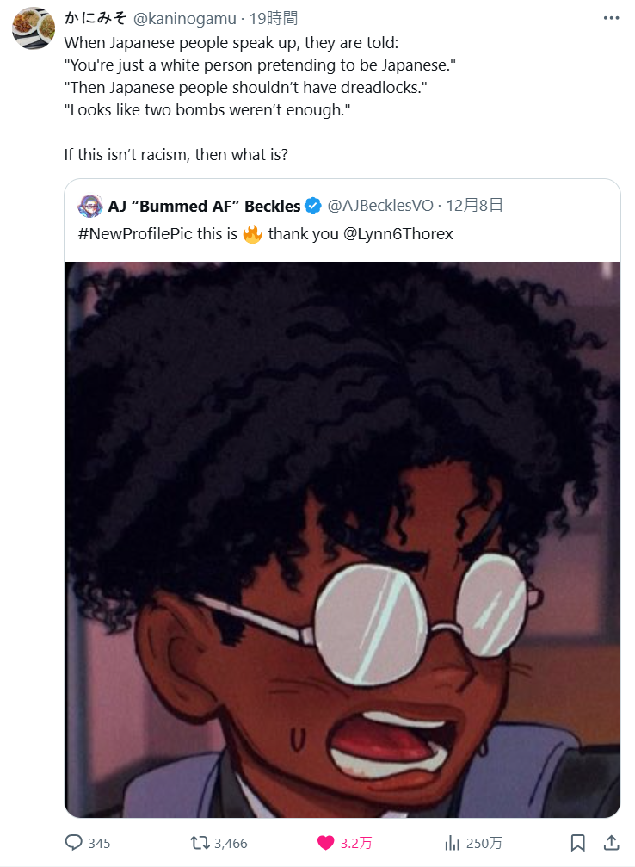The image size is (635, 867).
Task: Bookmark this tweet
Action: 578,842
